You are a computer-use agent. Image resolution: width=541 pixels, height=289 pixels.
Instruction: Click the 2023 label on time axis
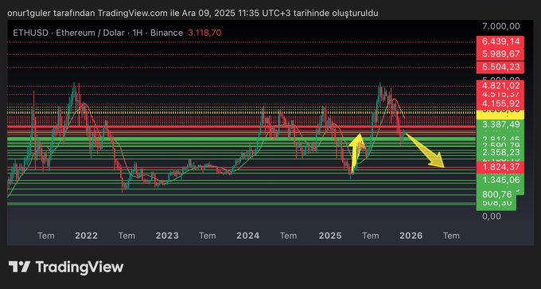[167, 236]
